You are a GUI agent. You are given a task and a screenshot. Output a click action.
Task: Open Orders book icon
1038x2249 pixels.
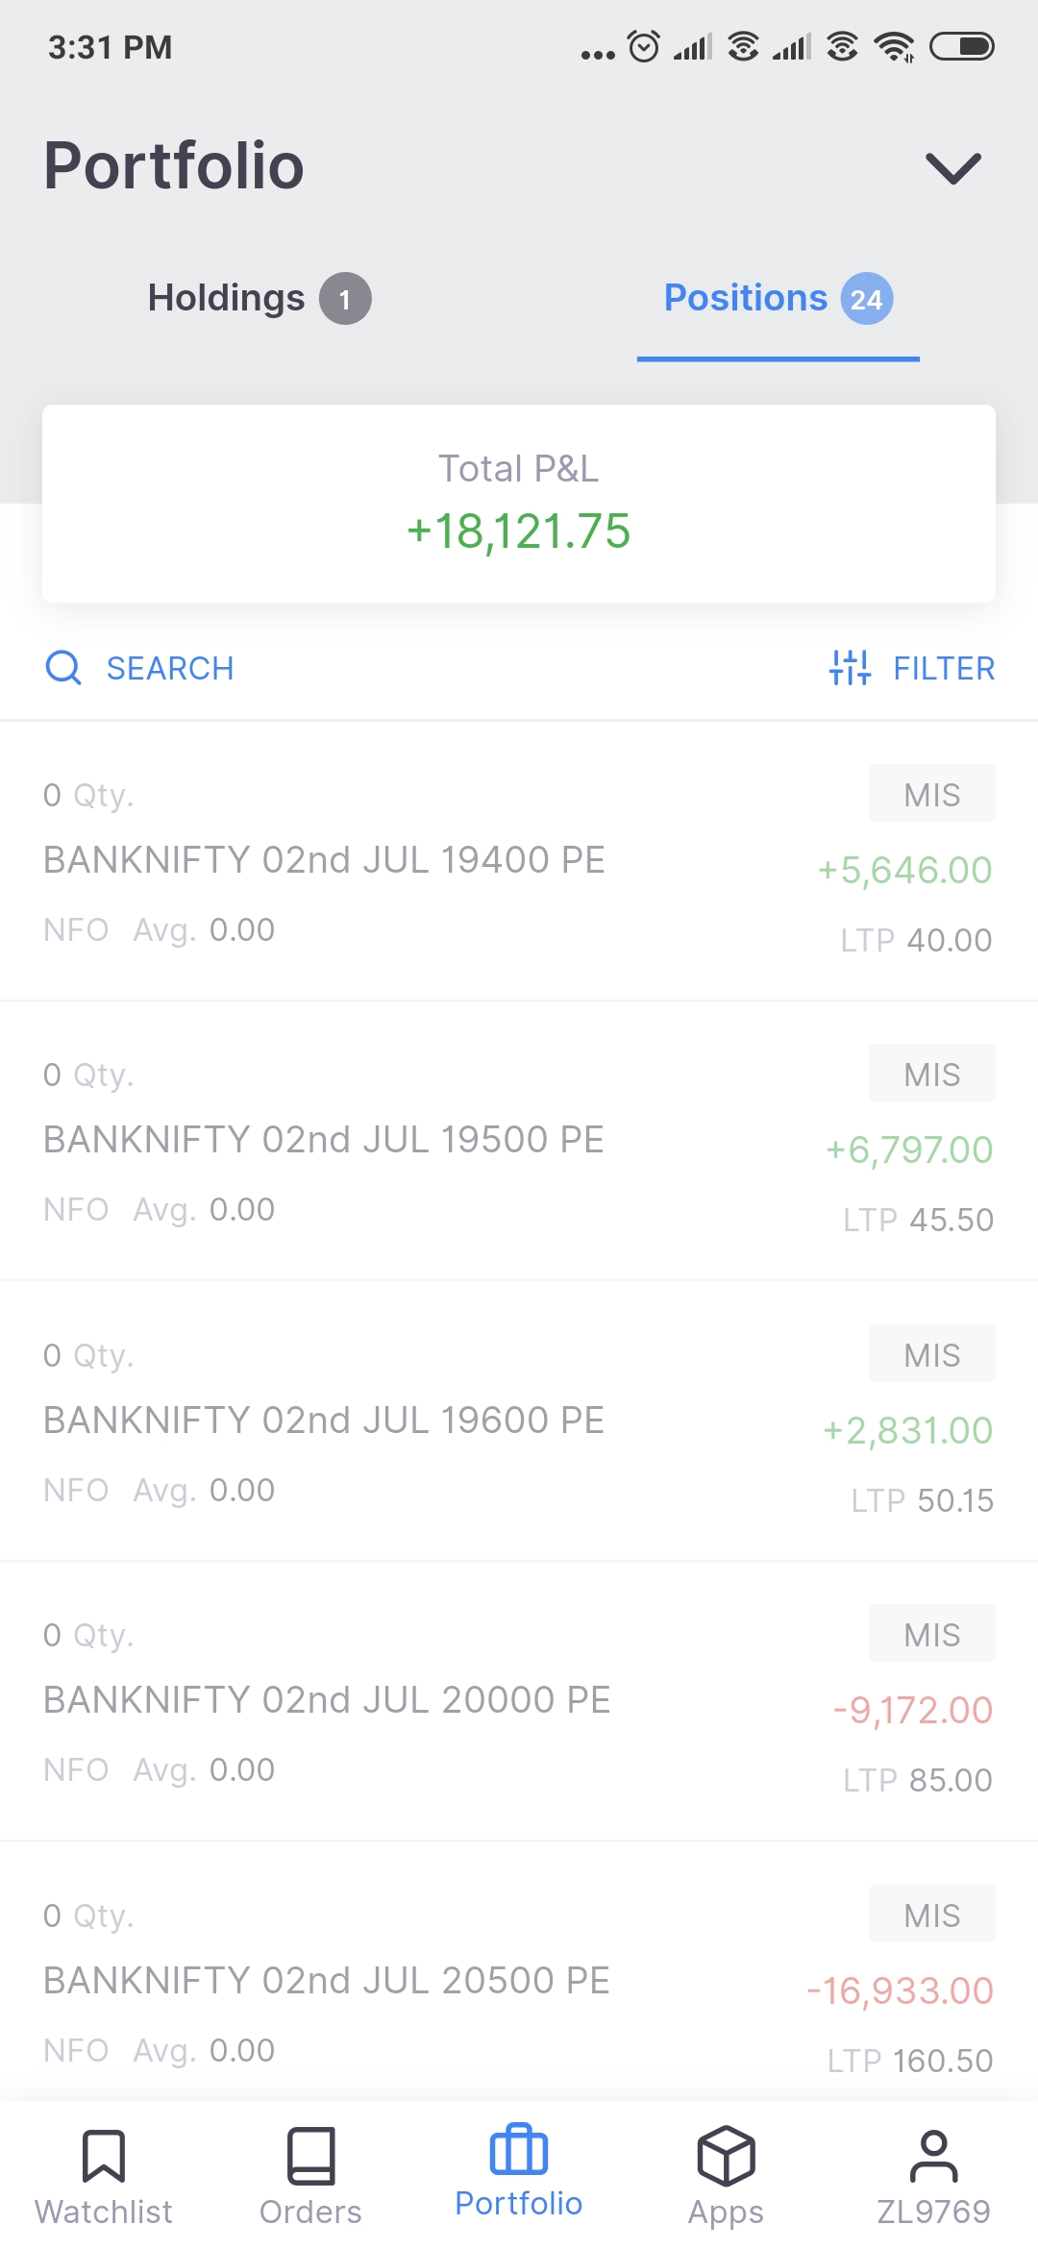click(310, 2156)
